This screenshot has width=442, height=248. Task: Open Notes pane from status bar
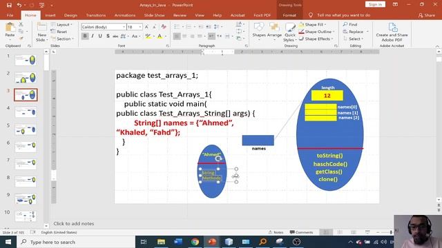pyautogui.click(x=276, y=232)
